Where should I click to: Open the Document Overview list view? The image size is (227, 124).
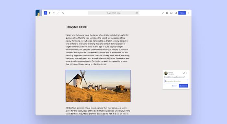63,13
